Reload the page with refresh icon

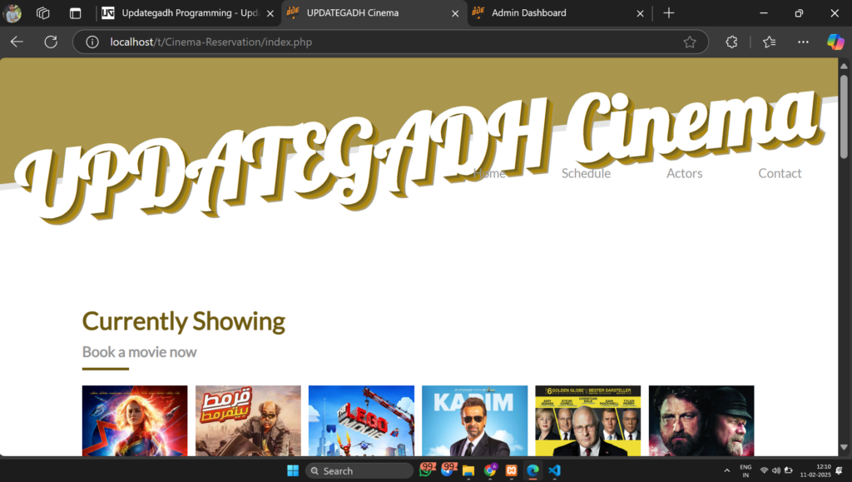click(x=51, y=42)
